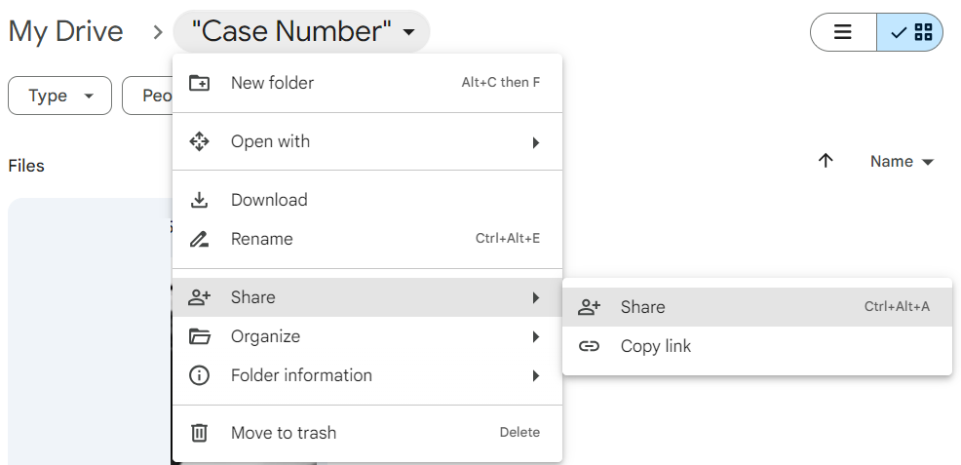This screenshot has width=961, height=465.
Task: Click the file thumbnail under Files
Action: click(x=88, y=331)
